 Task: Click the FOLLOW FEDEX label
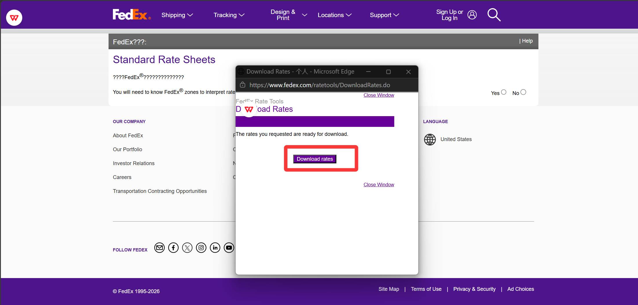[130, 250]
